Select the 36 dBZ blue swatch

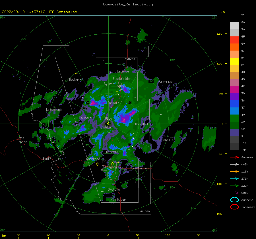[x=234, y=104]
